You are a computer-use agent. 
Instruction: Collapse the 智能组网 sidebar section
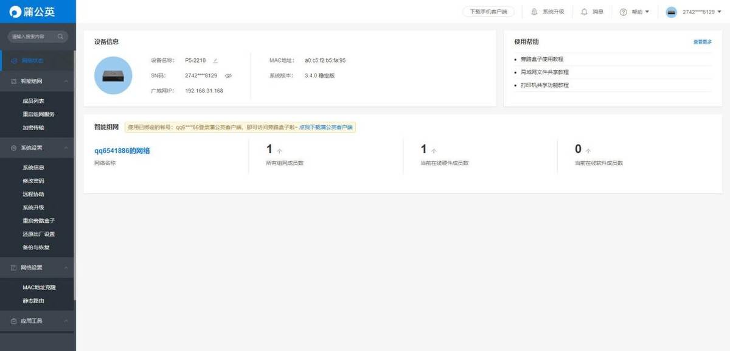(66, 81)
